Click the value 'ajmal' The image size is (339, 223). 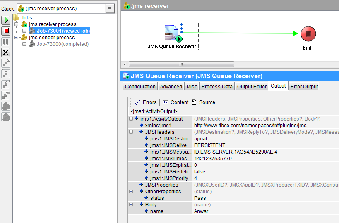tap(200, 139)
